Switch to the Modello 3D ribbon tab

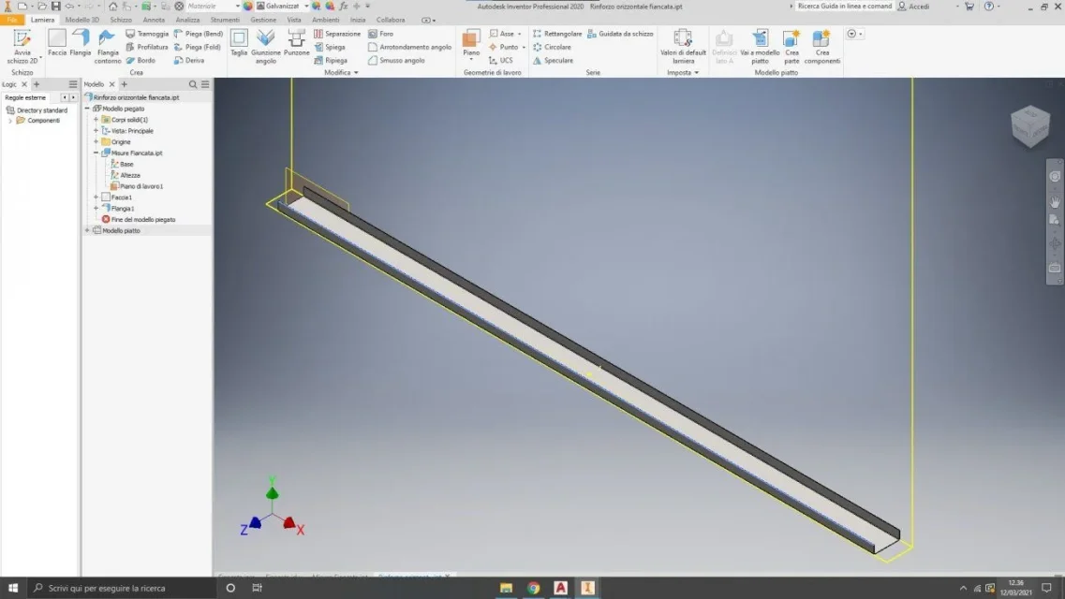click(82, 20)
